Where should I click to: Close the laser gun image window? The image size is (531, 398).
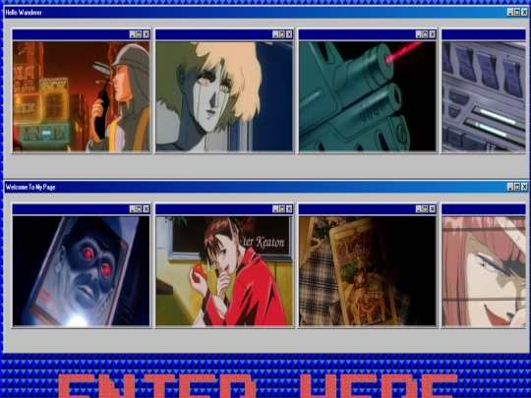pos(433,34)
